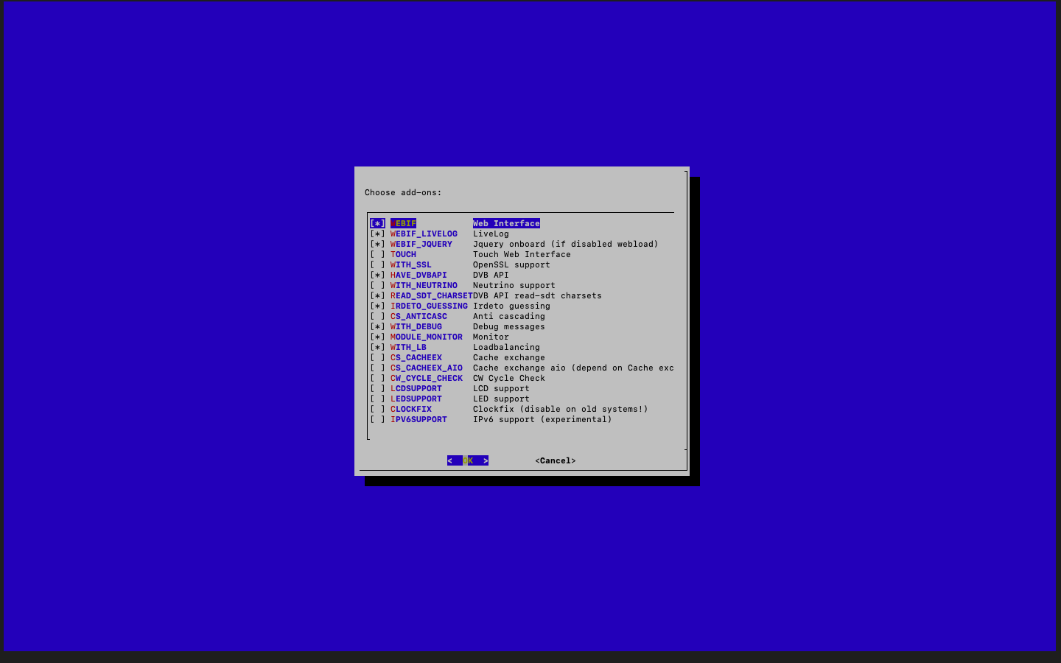The width and height of the screenshot is (1061, 663).
Task: Enable the CS_CACHEEX cache exchange checkbox
Action: 377,357
